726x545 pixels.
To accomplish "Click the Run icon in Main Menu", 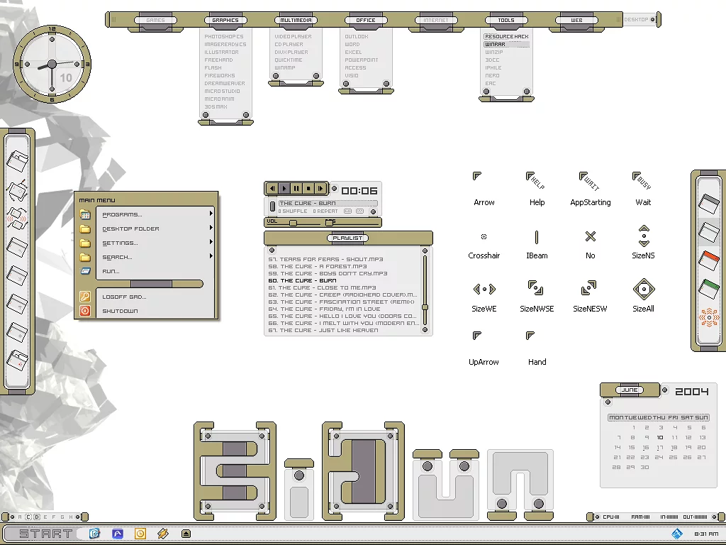I will pos(85,271).
